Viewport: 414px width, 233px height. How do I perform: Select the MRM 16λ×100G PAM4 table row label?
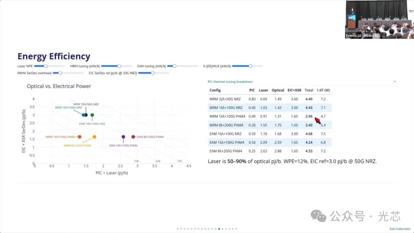(227, 116)
